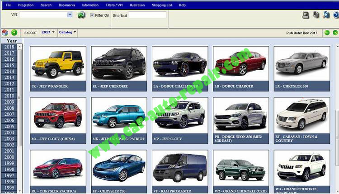Screen dimensions: 339x194
Task: Select year 2017 in the Year list
Action: (9, 53)
